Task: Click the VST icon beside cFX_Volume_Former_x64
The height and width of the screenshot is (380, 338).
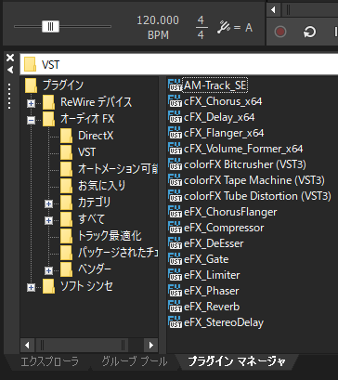Action: pyautogui.click(x=175, y=149)
